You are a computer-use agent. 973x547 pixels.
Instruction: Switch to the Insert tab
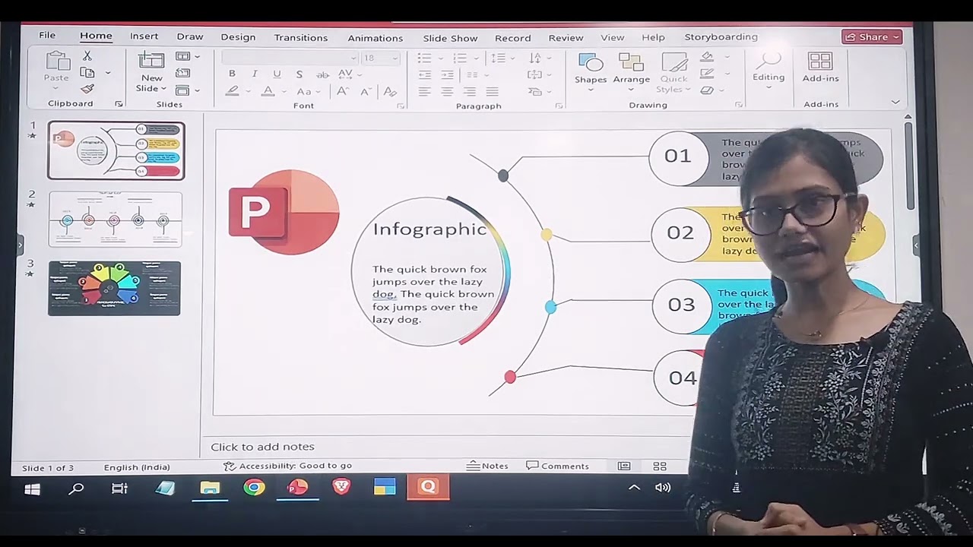[x=144, y=36]
